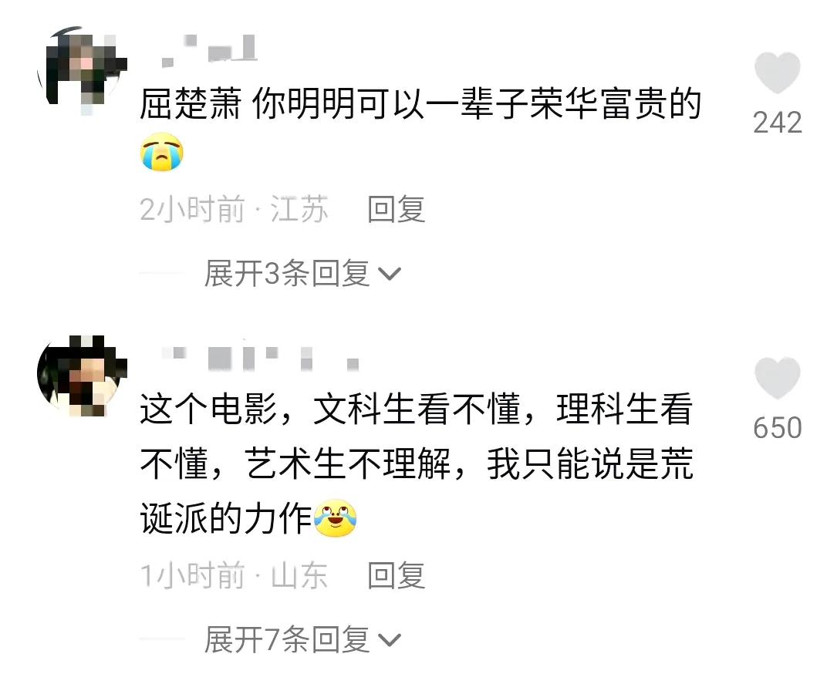Click the chevron beside 展开3条回复
This screenshot has width=827, height=674.
click(x=390, y=275)
